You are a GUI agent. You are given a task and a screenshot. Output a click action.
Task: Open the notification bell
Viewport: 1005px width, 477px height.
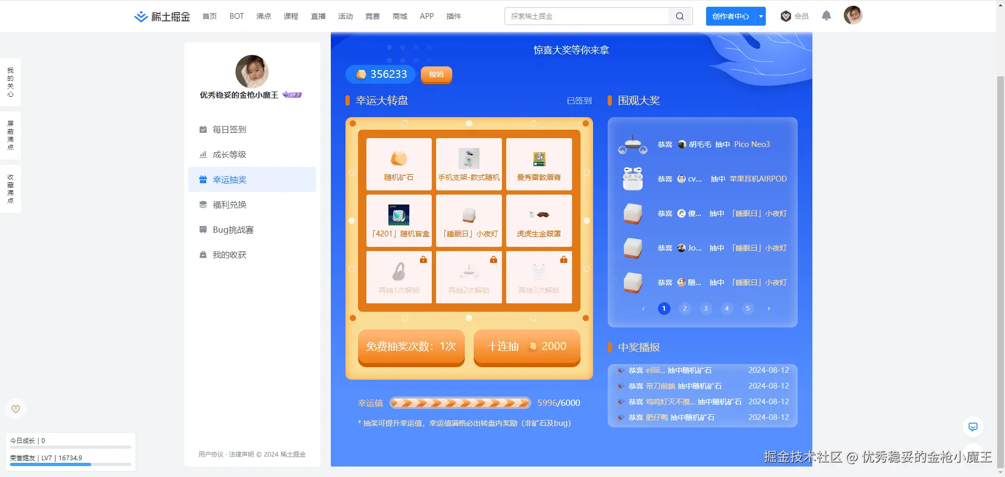pos(827,16)
